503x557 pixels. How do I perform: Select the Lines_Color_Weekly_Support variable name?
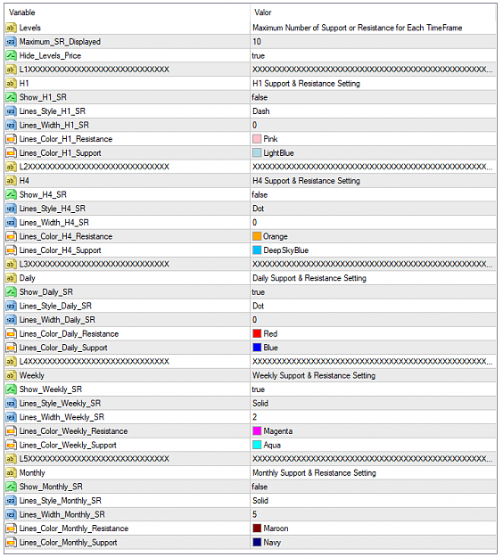68,445
